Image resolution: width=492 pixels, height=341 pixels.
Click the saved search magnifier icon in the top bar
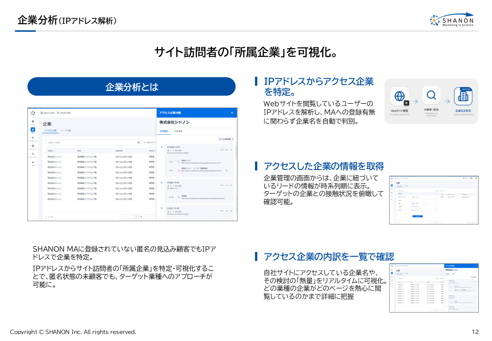click(x=58, y=113)
